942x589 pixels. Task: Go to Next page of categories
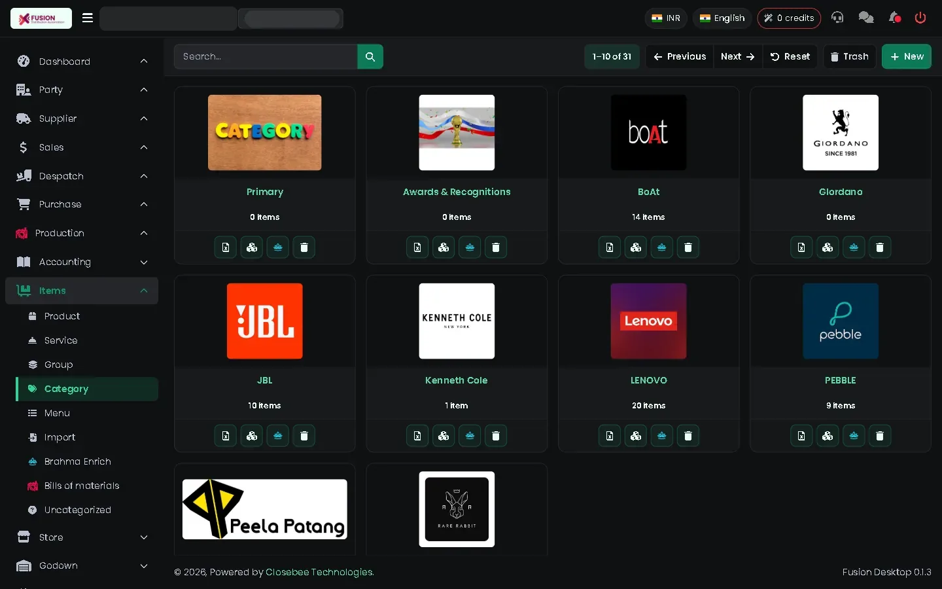(x=737, y=57)
